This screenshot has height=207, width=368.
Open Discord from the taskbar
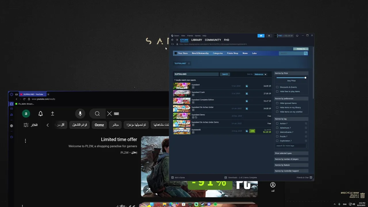click(209, 204)
